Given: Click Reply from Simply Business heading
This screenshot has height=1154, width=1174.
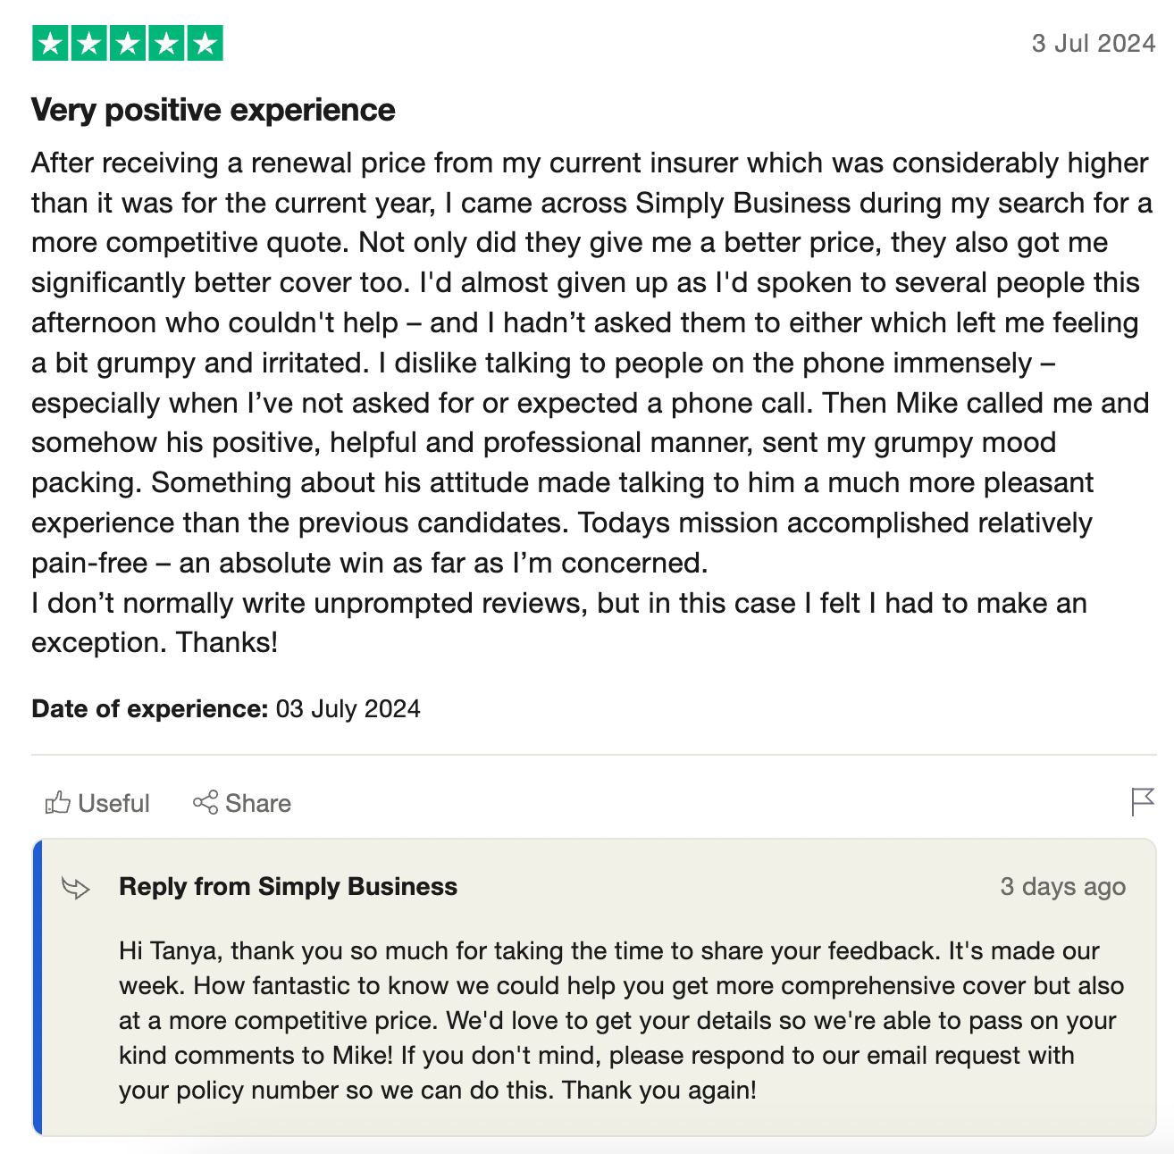Looking at the screenshot, I should click(x=288, y=887).
